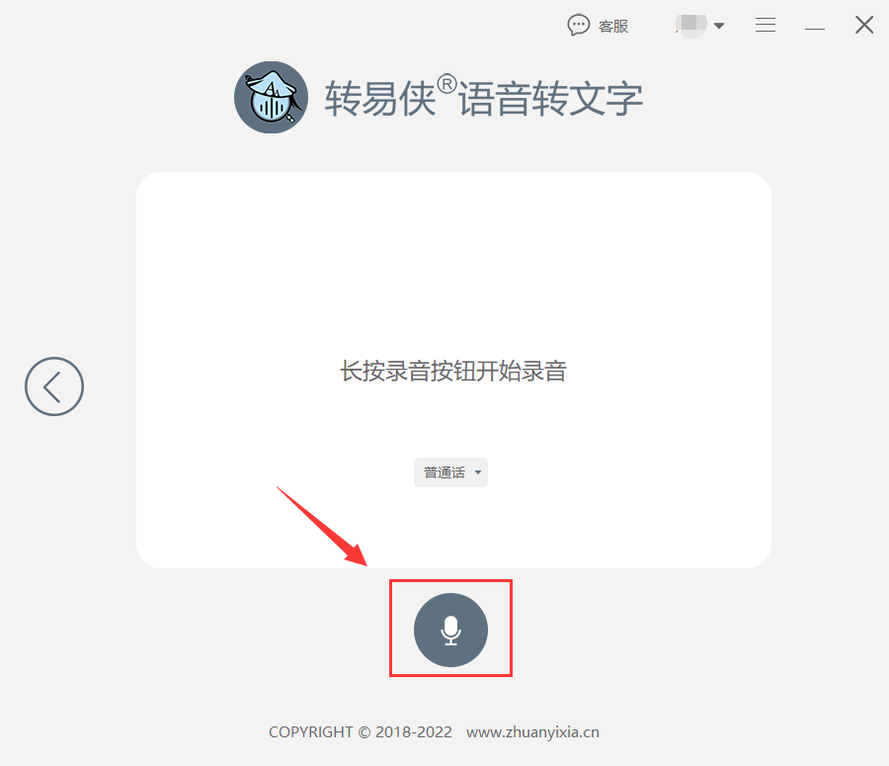Screen dimensions: 889x766
Task: Open the customer service chat bubble icon
Action: (578, 26)
